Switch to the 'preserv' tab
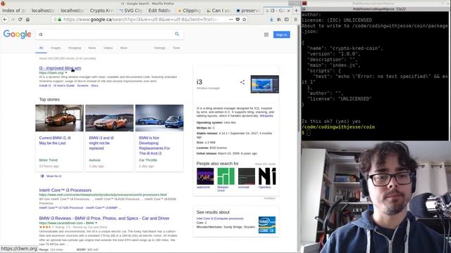 click(x=247, y=11)
